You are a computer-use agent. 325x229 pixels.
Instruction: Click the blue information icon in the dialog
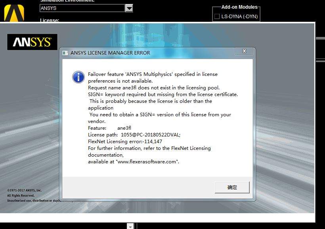click(78, 77)
